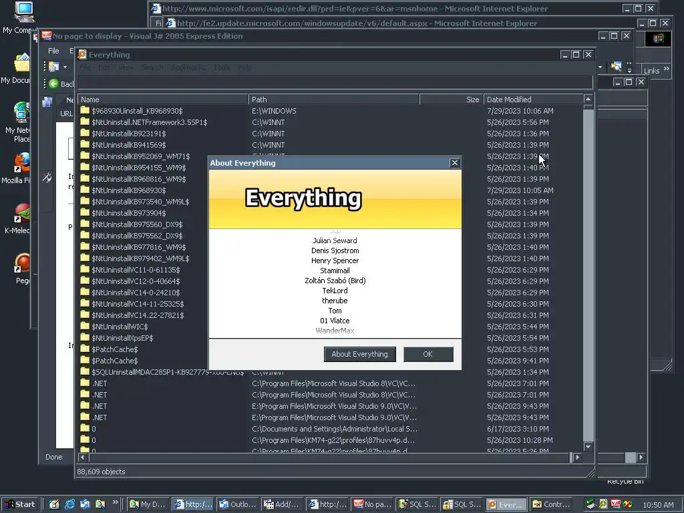The width and height of the screenshot is (684, 513).
Task: Click the search magnifier quick launch icon
Action: pyautogui.click(x=100, y=504)
